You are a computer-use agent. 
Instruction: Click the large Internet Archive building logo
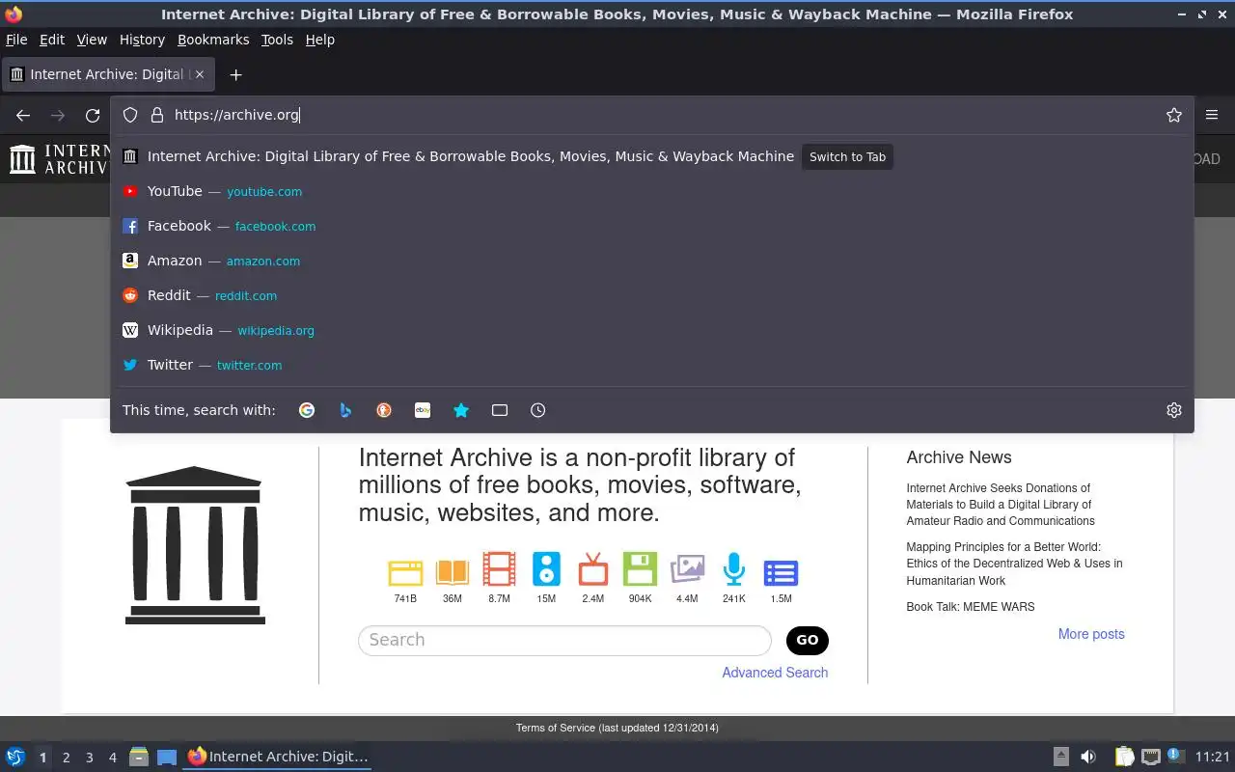[x=195, y=545]
